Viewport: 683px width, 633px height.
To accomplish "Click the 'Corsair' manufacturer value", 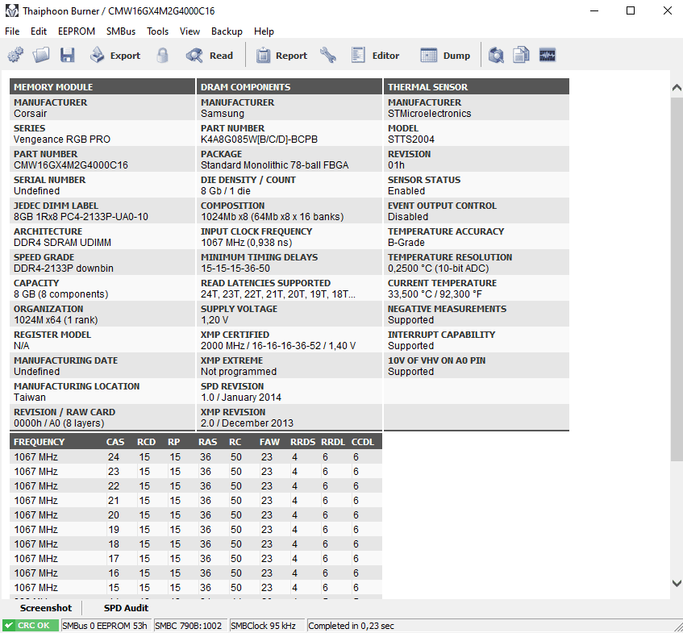I will pyautogui.click(x=30, y=114).
